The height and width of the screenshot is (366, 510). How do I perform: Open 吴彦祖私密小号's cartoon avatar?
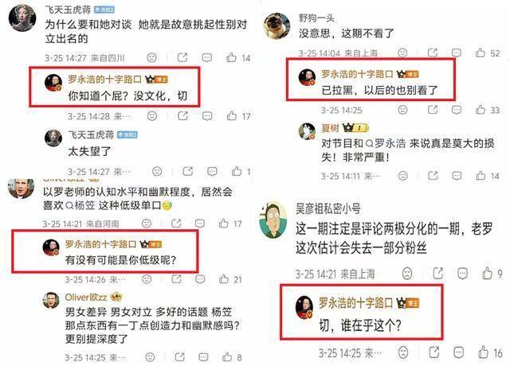(273, 220)
